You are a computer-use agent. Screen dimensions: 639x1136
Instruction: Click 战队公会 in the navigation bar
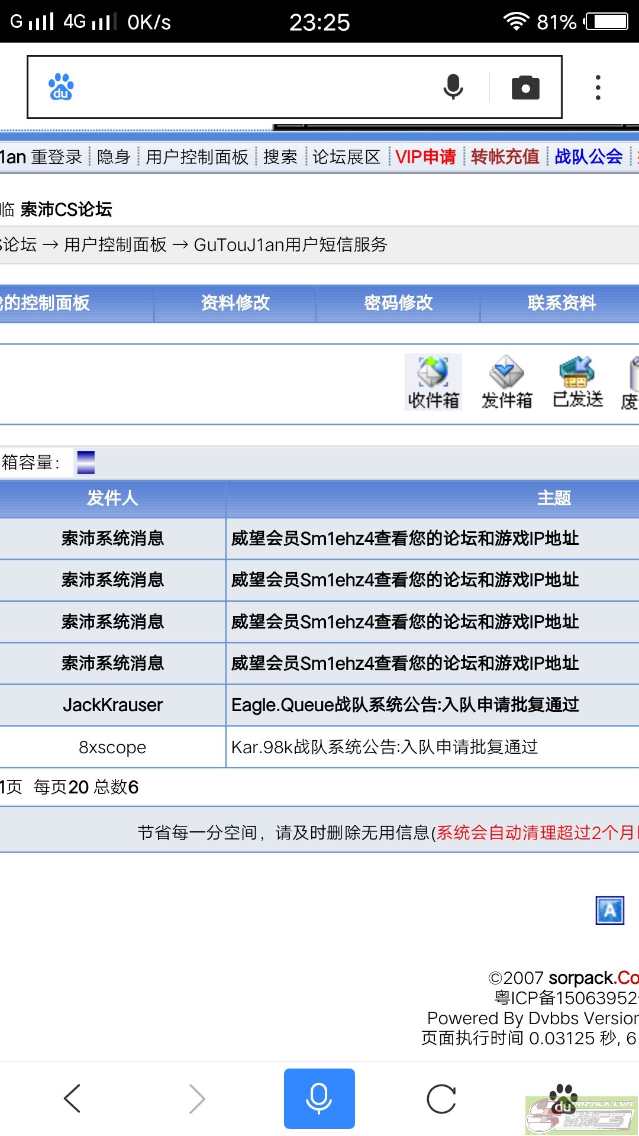[x=589, y=157]
